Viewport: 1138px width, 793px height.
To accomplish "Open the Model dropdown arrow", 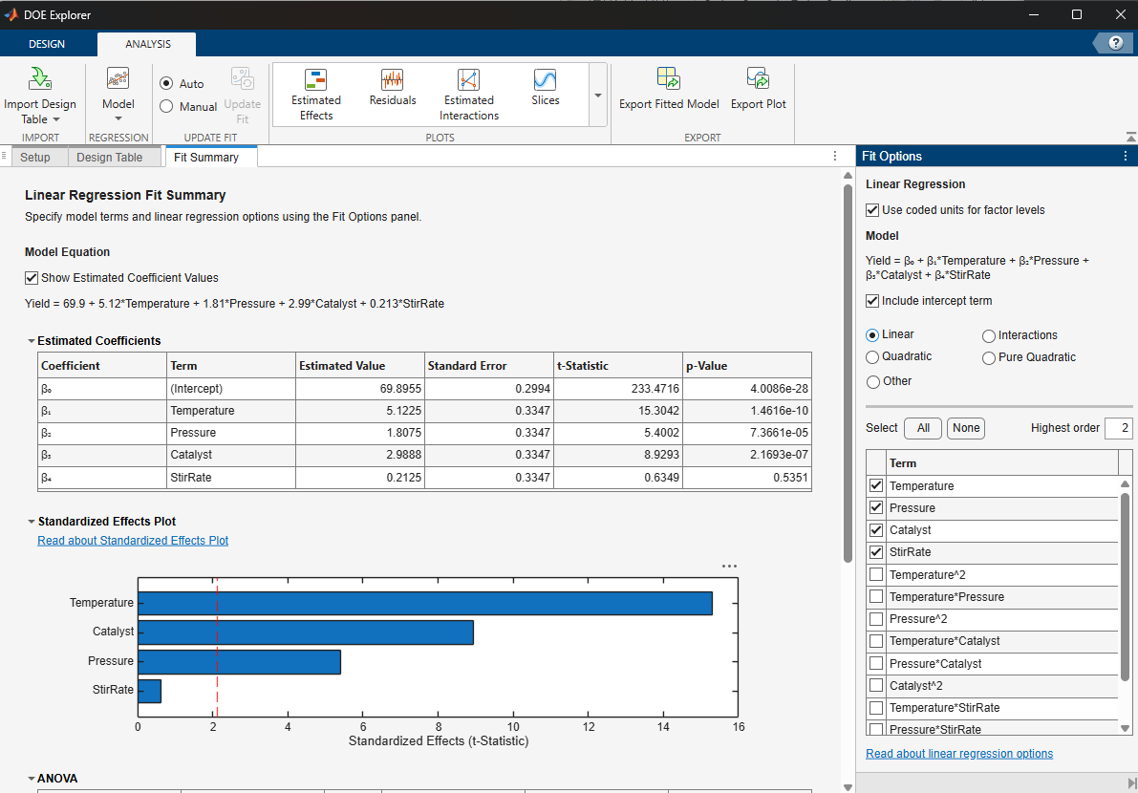I will click(118, 119).
